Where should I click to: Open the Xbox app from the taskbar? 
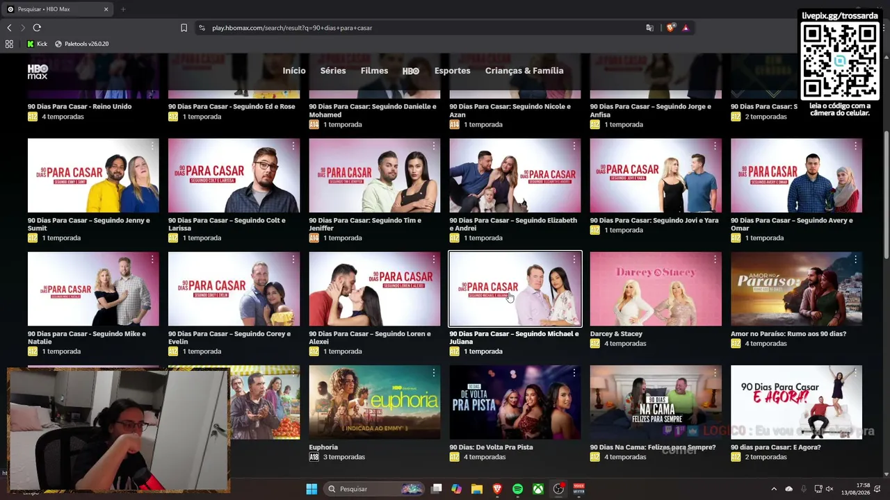point(538,489)
